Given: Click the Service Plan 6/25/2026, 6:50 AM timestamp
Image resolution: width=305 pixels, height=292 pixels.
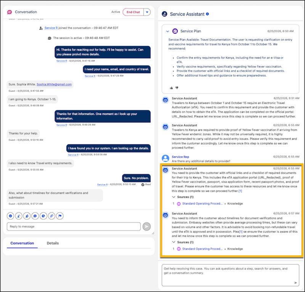Looking at the screenshot, I should tap(280, 31).
